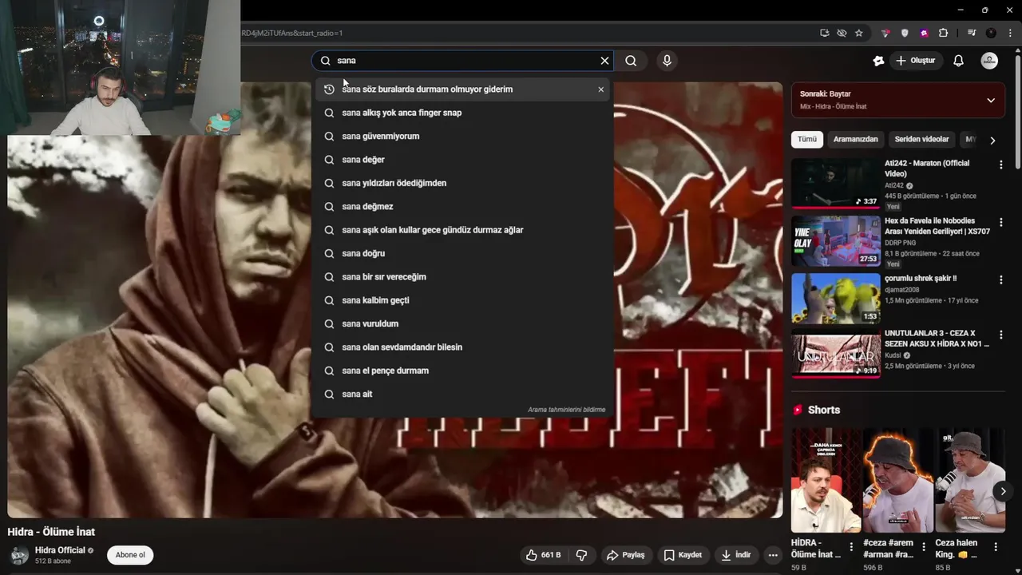Click the Oluştur create button

pyautogui.click(x=916, y=61)
